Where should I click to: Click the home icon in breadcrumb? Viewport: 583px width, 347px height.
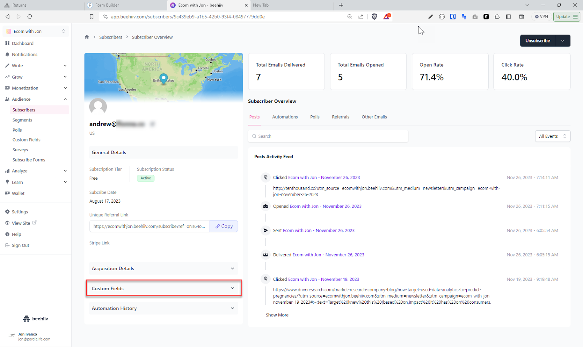pyautogui.click(x=87, y=37)
